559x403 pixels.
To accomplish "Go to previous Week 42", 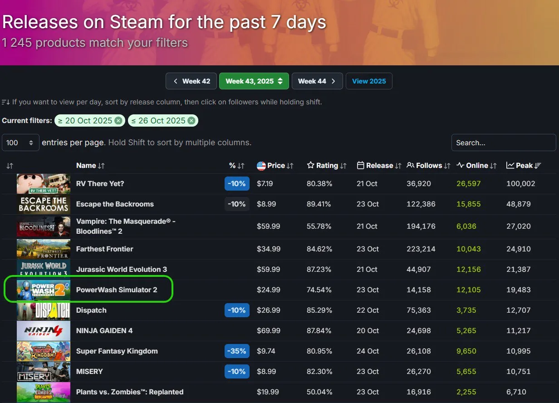I will [191, 81].
